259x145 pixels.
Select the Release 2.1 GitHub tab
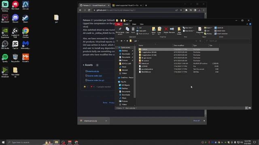point(94,5)
